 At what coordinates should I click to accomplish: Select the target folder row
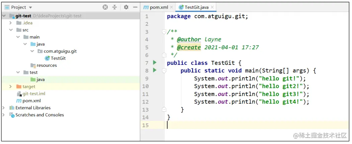(71, 87)
